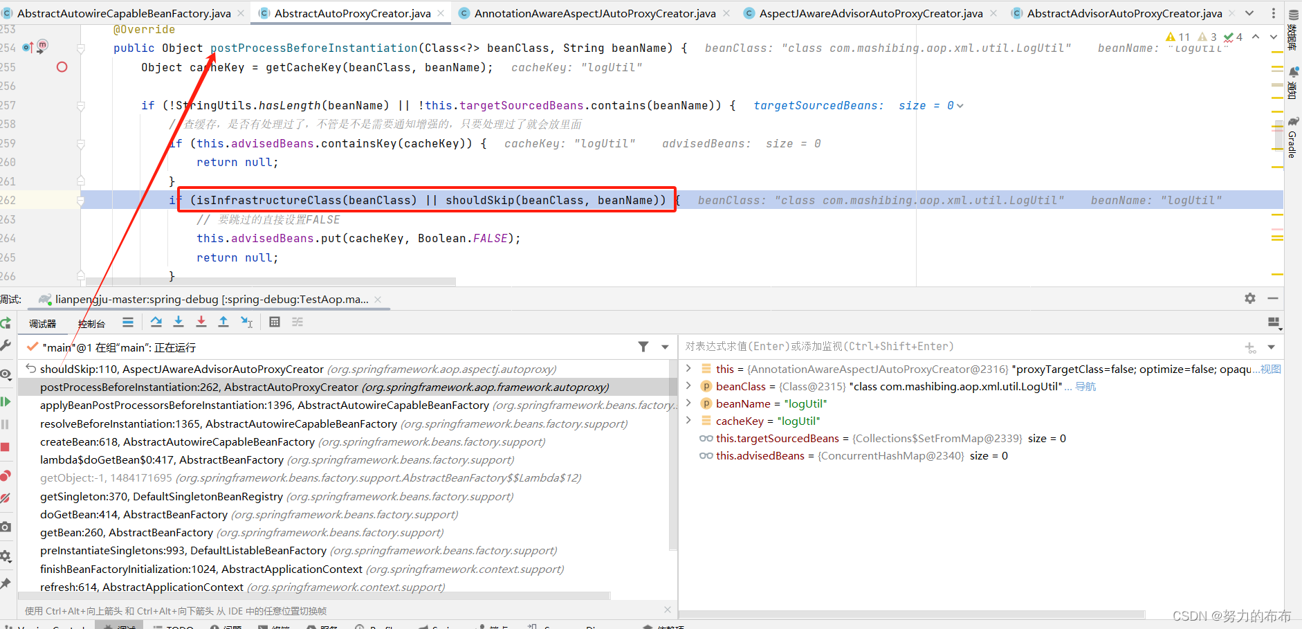Expand the beanClass variable node

click(688, 385)
